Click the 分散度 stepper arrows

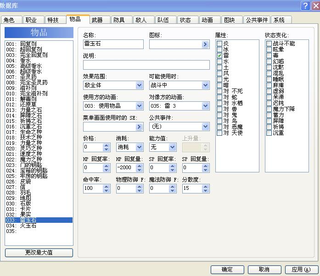pyautogui.click(x=206, y=188)
